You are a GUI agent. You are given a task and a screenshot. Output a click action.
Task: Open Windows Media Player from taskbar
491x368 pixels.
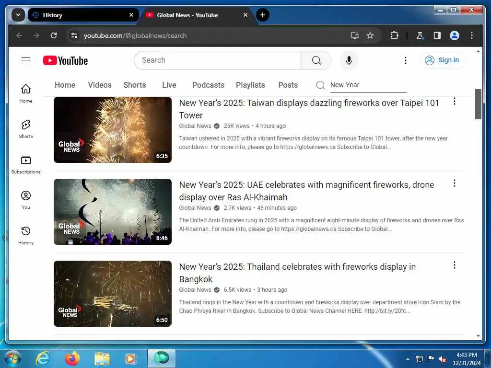tap(130, 358)
